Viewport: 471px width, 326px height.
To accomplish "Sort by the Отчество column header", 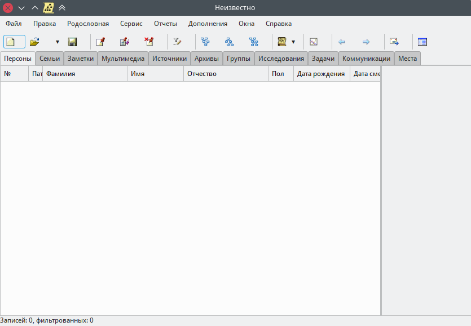I will click(x=226, y=74).
